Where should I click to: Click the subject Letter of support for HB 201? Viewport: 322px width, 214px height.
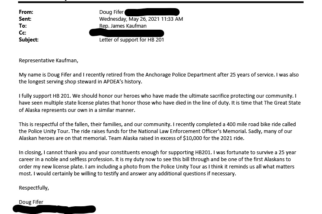[x=131, y=40]
